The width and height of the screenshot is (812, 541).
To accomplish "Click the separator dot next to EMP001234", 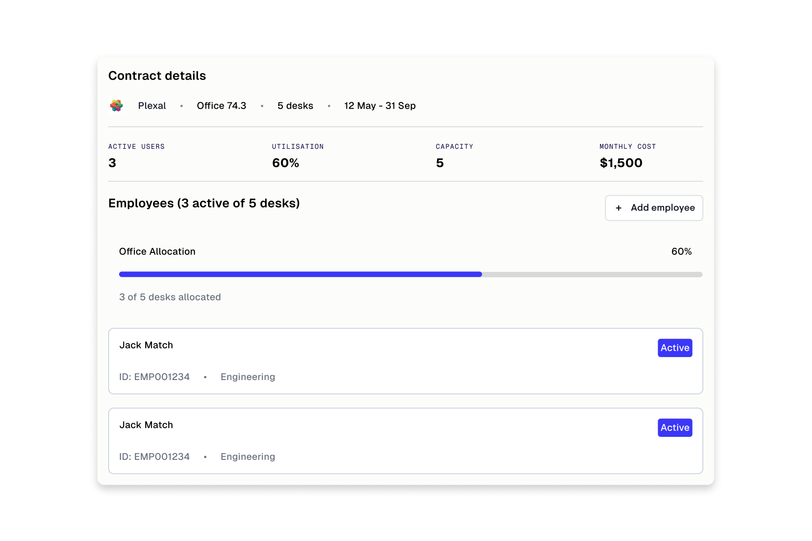I will 206,377.
